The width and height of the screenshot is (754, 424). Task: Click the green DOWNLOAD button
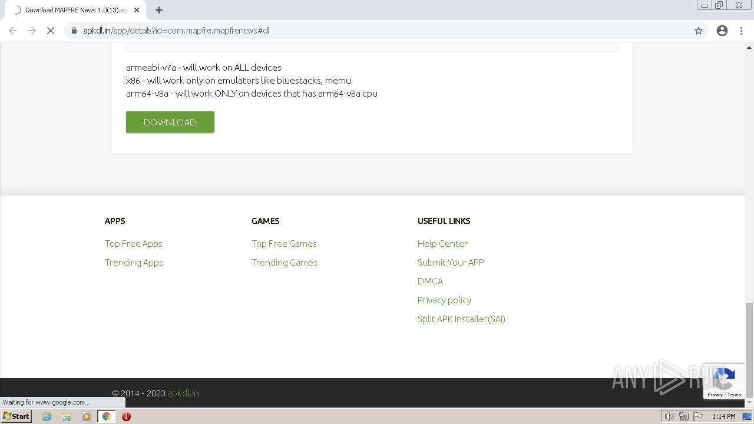coord(170,122)
